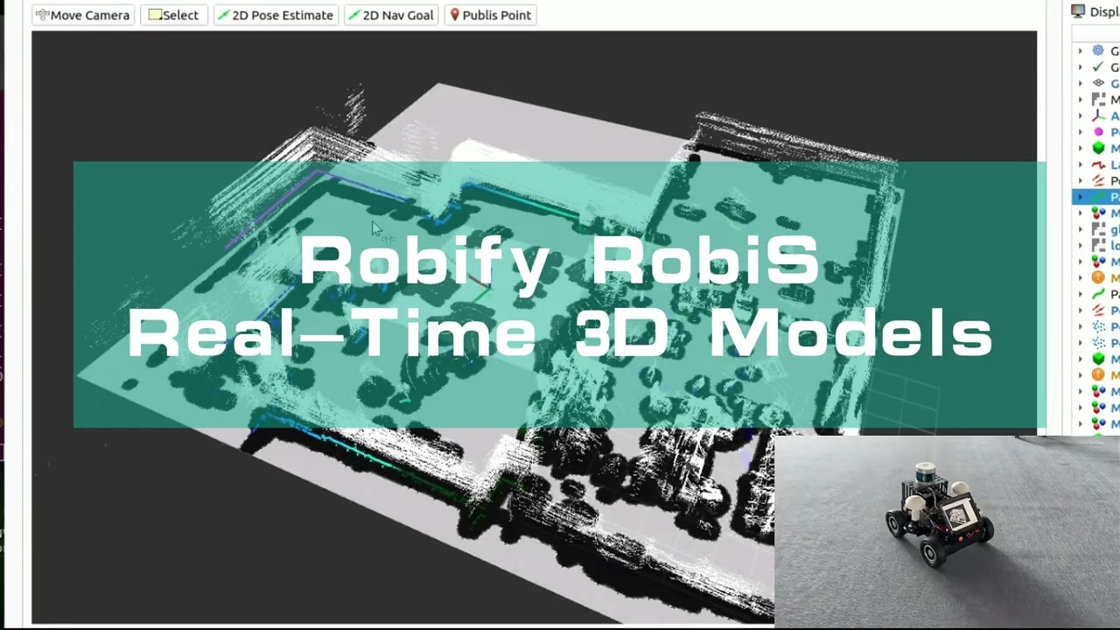The width and height of the screenshot is (1120, 630).
Task: Pick the 2D Nav Goal tool
Action: click(390, 15)
